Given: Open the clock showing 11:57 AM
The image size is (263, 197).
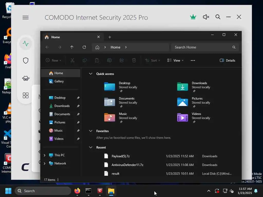Looking at the screenshot, I should click(x=245, y=191).
